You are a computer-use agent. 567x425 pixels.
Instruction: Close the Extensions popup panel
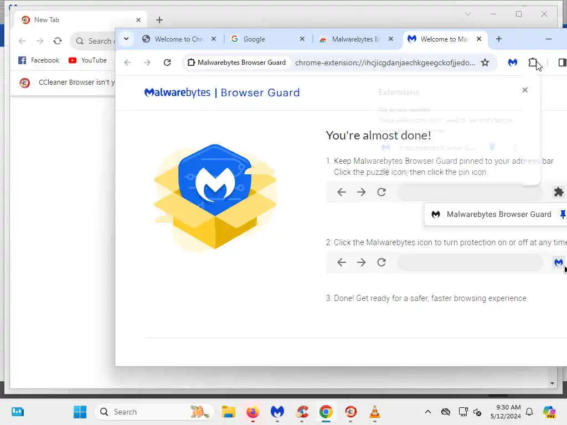pyautogui.click(x=525, y=90)
